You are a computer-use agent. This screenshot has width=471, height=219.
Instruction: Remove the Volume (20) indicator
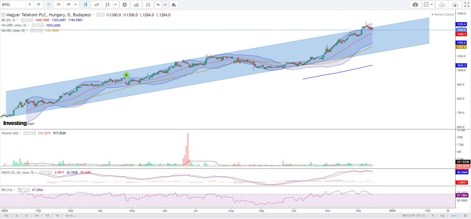tap(34, 133)
